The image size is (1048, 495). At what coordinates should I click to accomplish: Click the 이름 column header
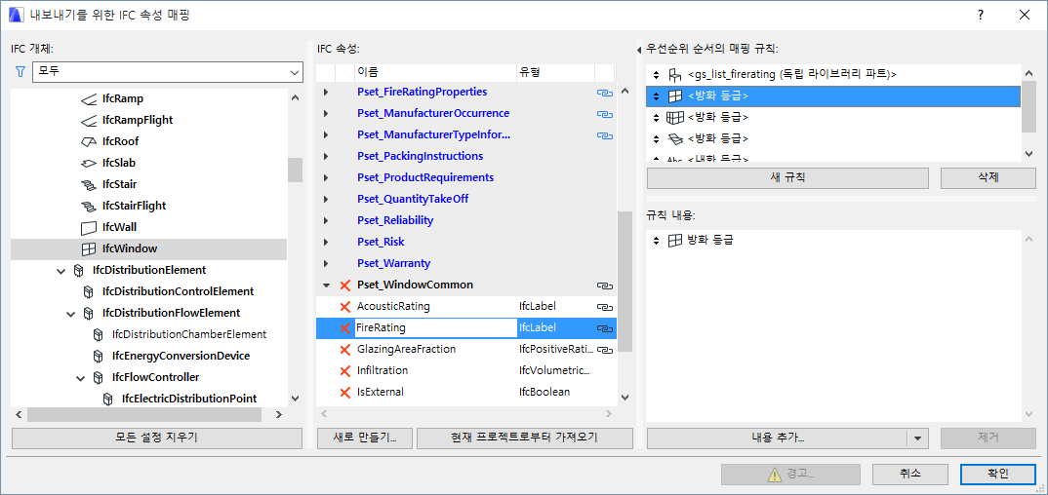coord(435,72)
